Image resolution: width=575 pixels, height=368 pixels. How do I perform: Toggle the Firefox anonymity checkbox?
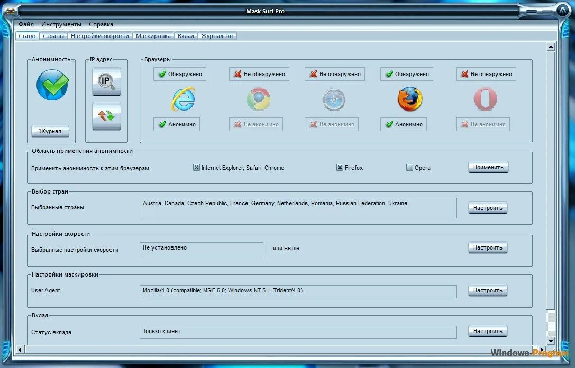click(340, 168)
